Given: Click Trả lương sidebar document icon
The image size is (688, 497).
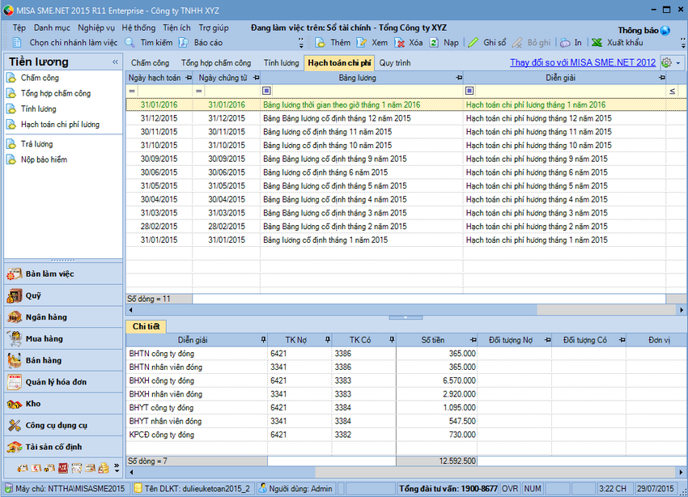Looking at the screenshot, I should [11, 144].
